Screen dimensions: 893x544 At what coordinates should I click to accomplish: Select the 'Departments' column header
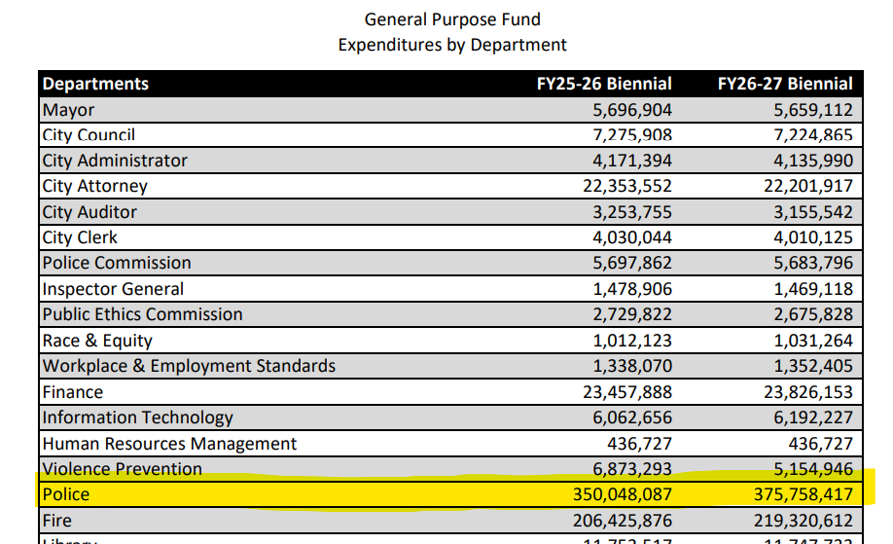(95, 84)
